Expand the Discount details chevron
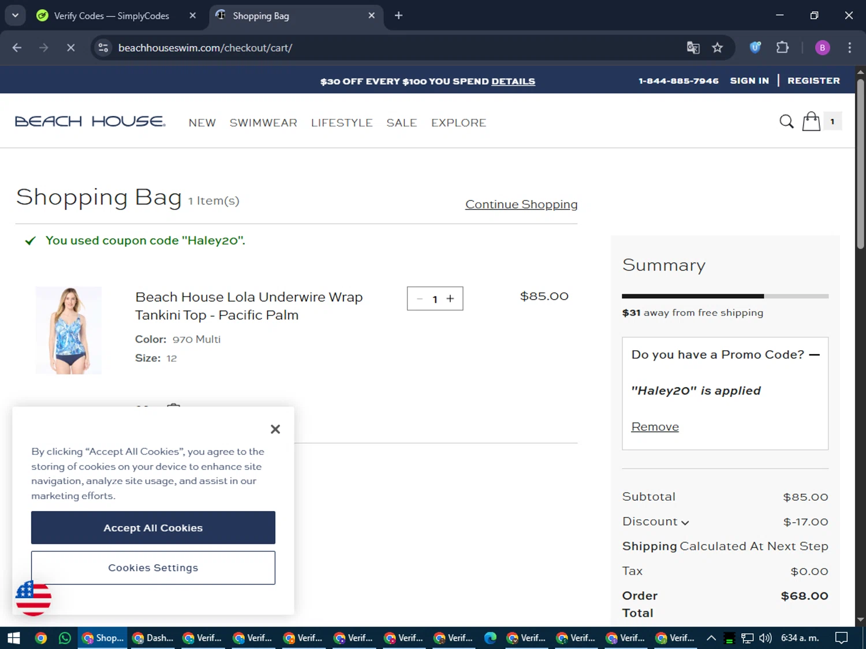Viewport: 866px width, 649px height. (685, 523)
